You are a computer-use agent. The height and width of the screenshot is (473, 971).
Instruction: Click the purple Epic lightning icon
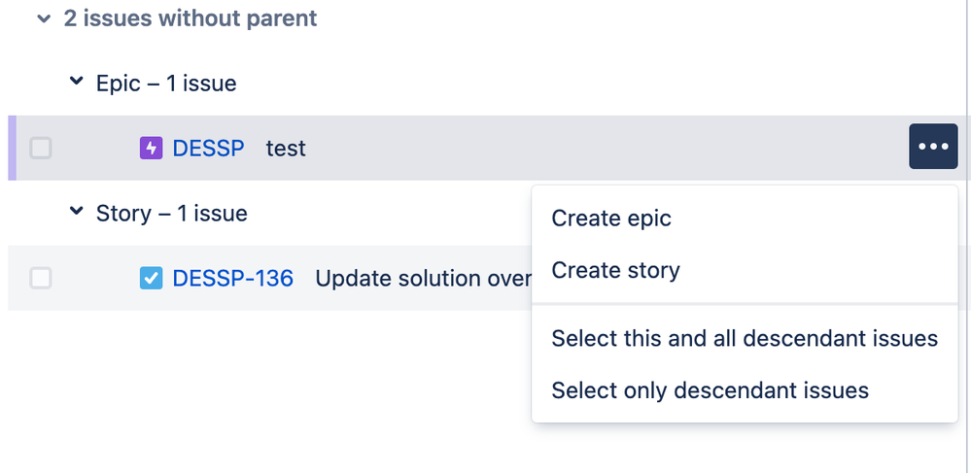tap(151, 148)
